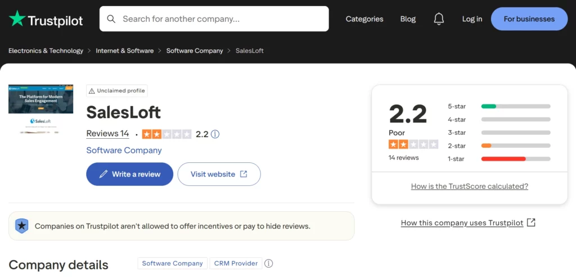Click the search magnifier icon
This screenshot has height=277, width=576.
click(111, 19)
